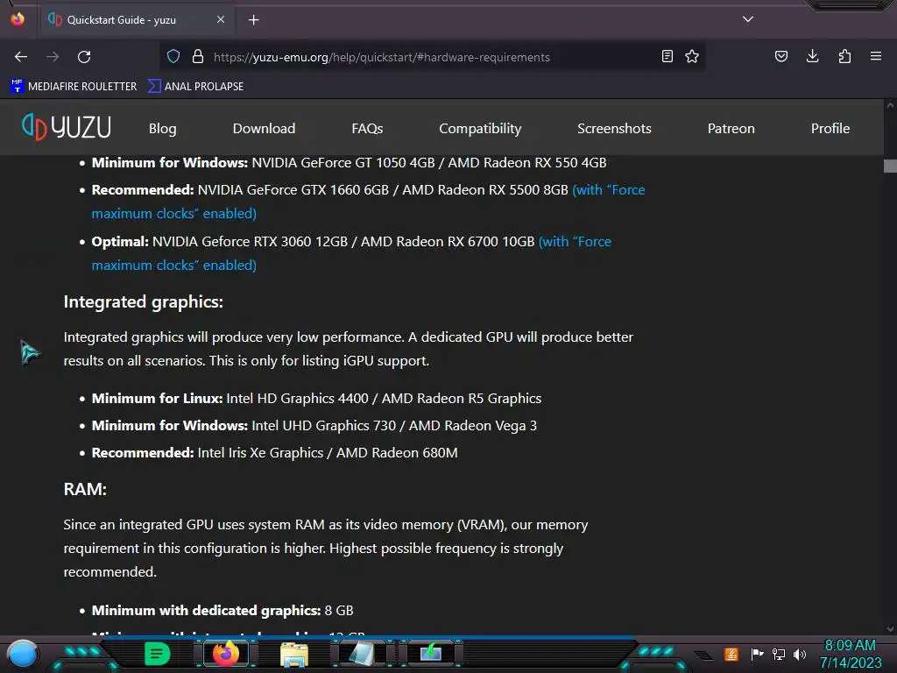
Task: Open the green notes app in taskbar
Action: (x=158, y=654)
